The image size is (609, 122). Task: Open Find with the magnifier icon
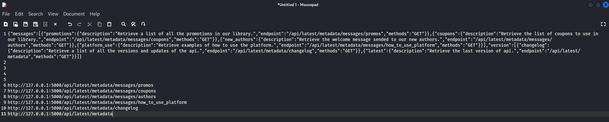tap(124, 24)
